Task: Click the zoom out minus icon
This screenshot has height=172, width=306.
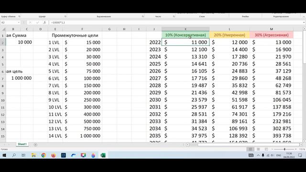Action: tap(273, 149)
